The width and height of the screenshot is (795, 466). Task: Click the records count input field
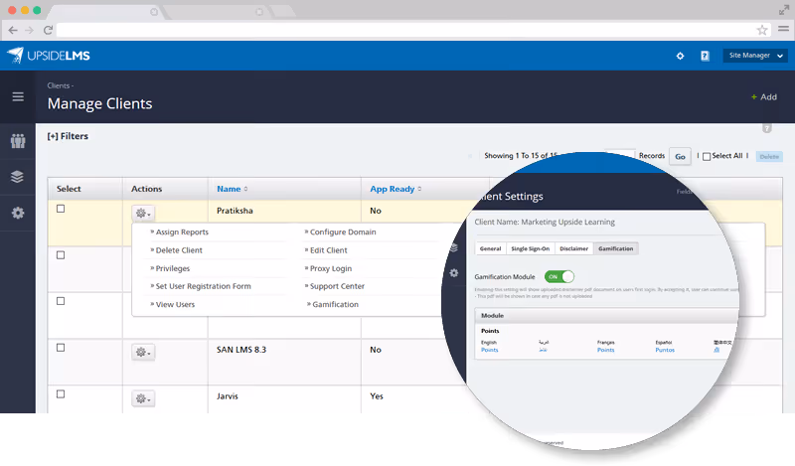[x=619, y=155]
